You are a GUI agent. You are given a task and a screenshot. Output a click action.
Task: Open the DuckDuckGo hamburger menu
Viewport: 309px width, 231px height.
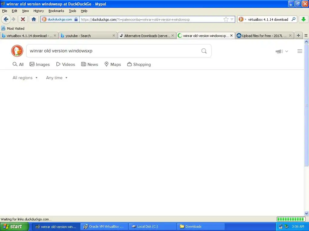click(x=300, y=51)
